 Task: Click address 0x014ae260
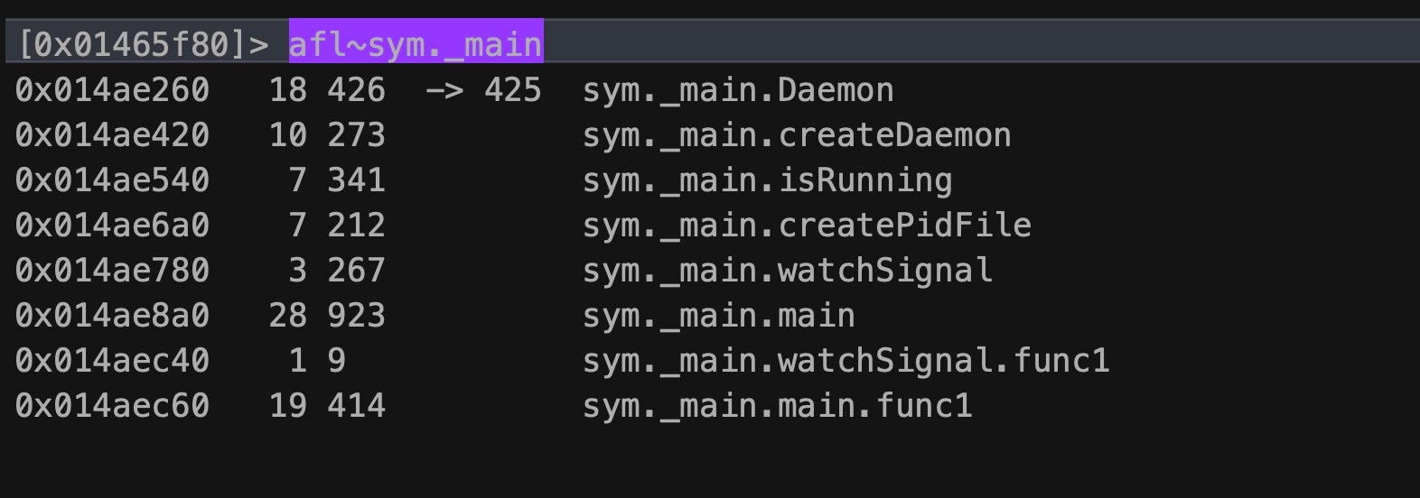(112, 90)
